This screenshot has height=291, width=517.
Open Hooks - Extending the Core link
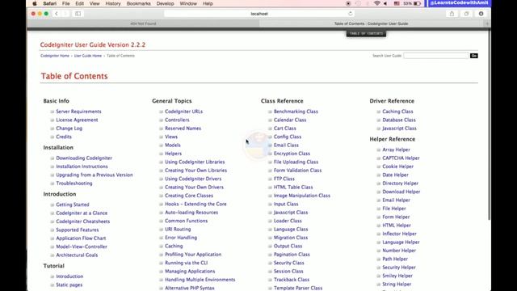click(195, 204)
